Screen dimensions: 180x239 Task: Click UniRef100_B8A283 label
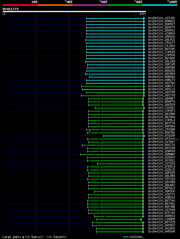(161, 71)
